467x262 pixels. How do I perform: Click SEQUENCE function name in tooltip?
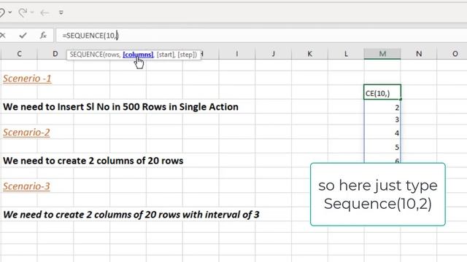click(86, 55)
